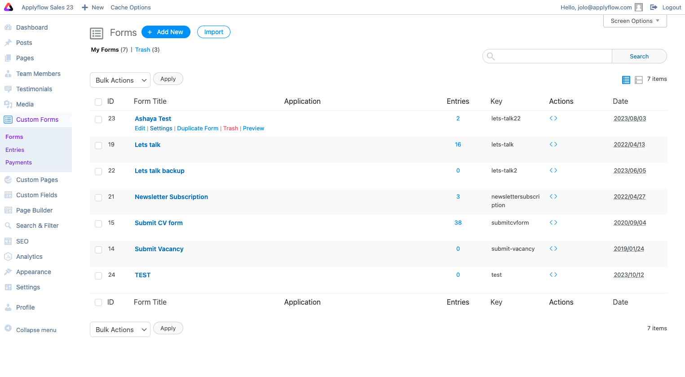Click the Collapse menu arrow icon
The height and width of the screenshot is (377, 685).
(x=8, y=328)
